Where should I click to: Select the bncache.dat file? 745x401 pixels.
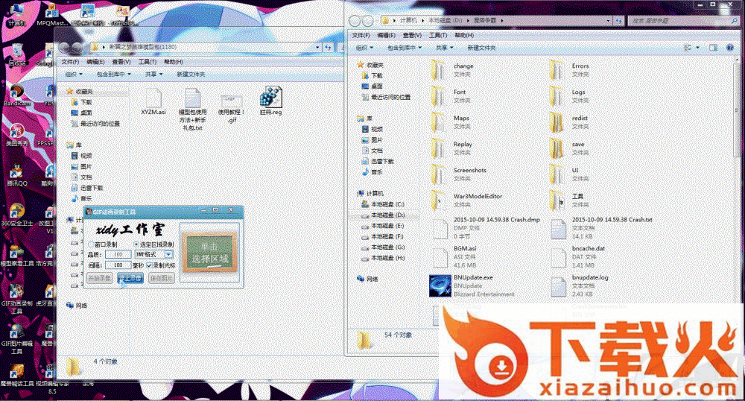pos(578,256)
